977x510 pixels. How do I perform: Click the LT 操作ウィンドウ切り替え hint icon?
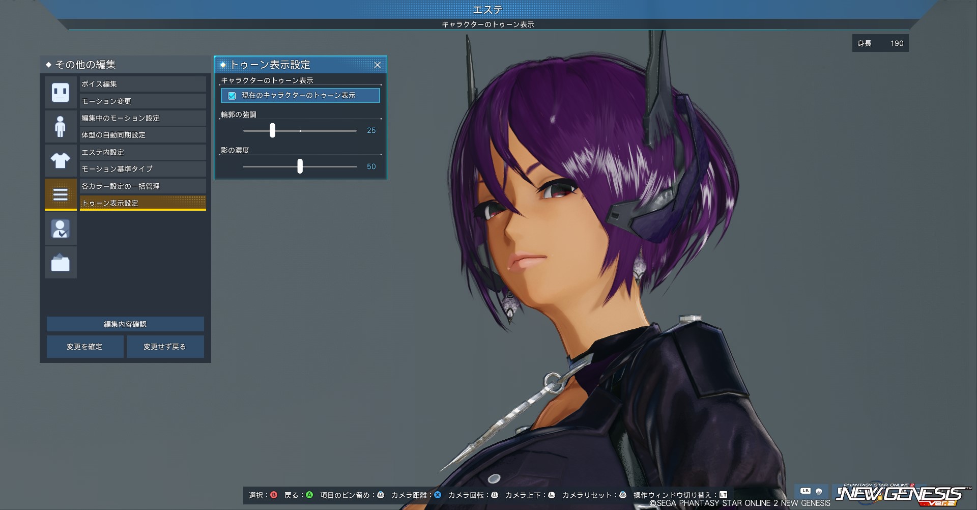724,495
